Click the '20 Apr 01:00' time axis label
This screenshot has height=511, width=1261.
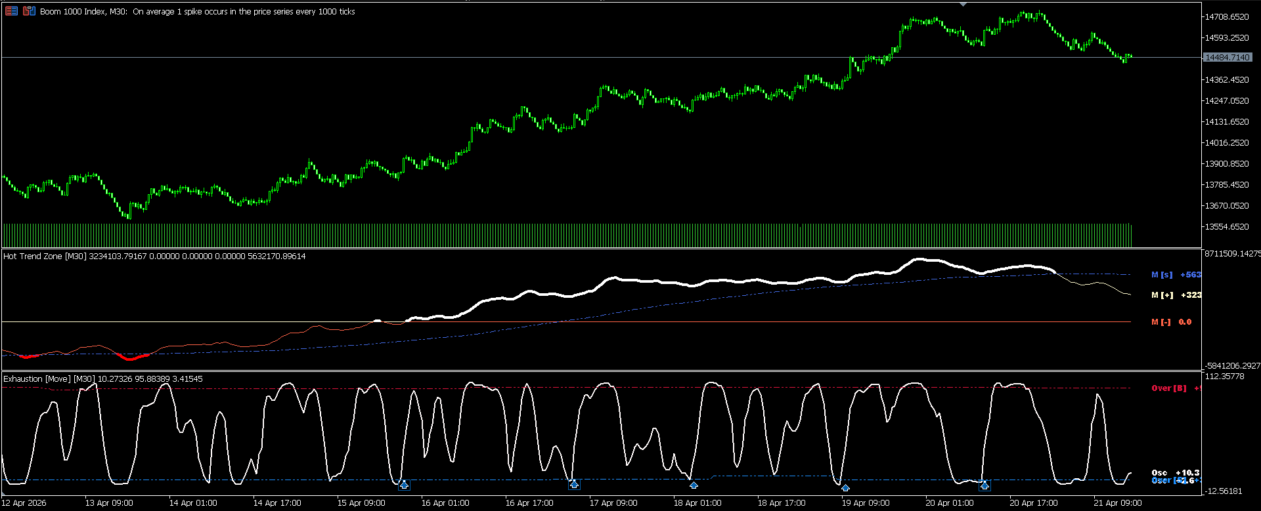950,503
